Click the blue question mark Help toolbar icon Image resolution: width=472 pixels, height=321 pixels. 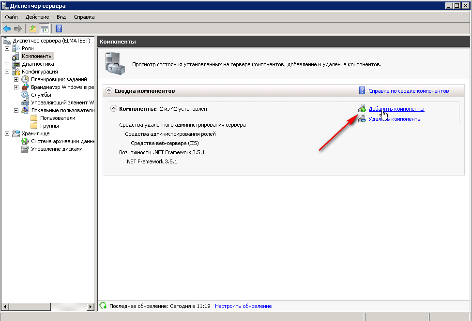tap(59, 29)
